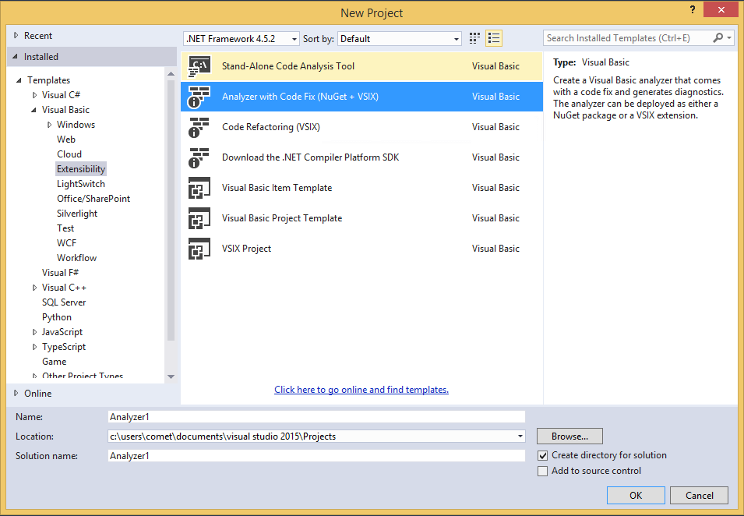Select the Python node
Screen dimensions: 744x516
(57, 317)
